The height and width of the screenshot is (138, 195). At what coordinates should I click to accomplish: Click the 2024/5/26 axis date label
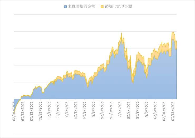102,110
